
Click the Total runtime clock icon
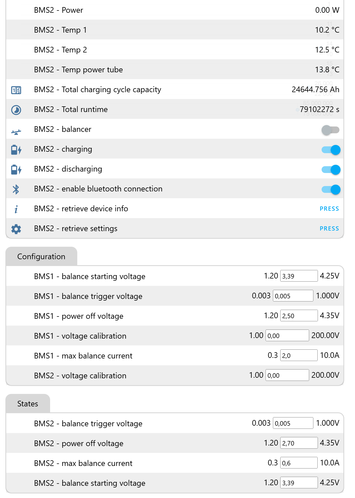click(16, 110)
